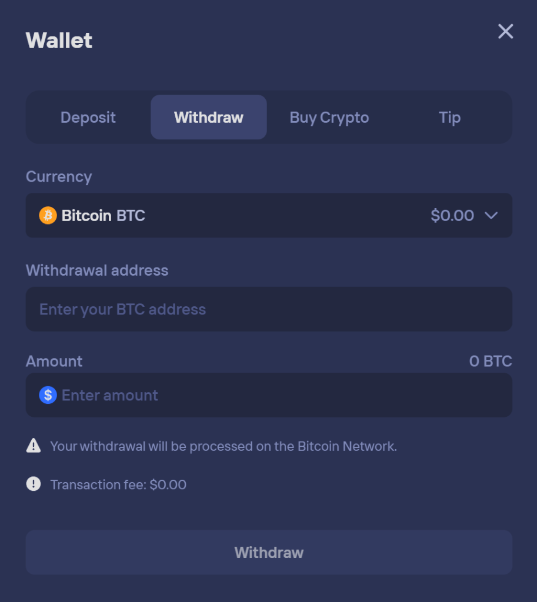Open the Buy Crypto tab
Viewport: 537px width, 602px height.
point(329,117)
